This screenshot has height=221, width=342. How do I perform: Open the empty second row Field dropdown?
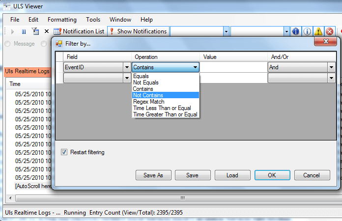127,78
